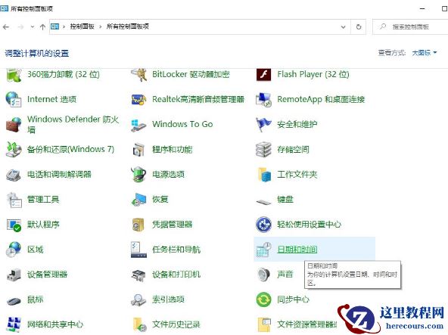448x335 pixels.
Task: Click the 电话和调制解调器 icon
Action: pos(14,175)
